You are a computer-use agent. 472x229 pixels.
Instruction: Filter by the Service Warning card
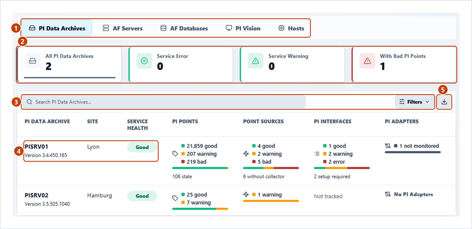292,64
